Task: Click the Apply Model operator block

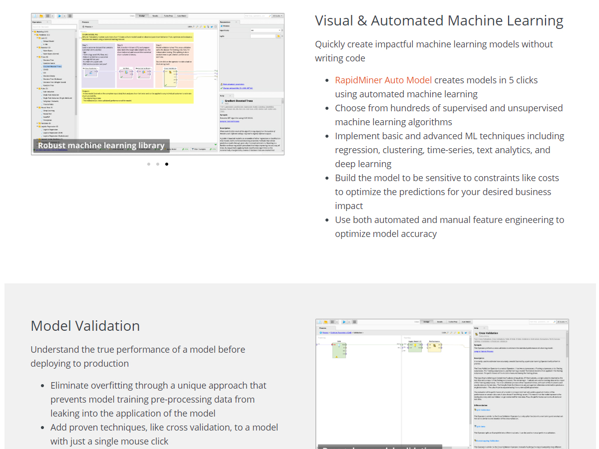Action: pos(415,346)
